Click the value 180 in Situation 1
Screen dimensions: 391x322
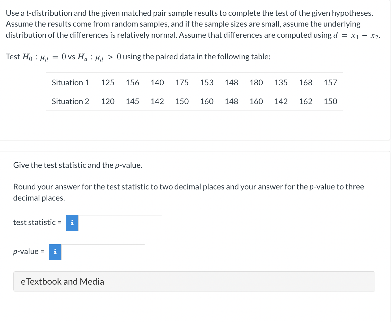[x=256, y=83]
